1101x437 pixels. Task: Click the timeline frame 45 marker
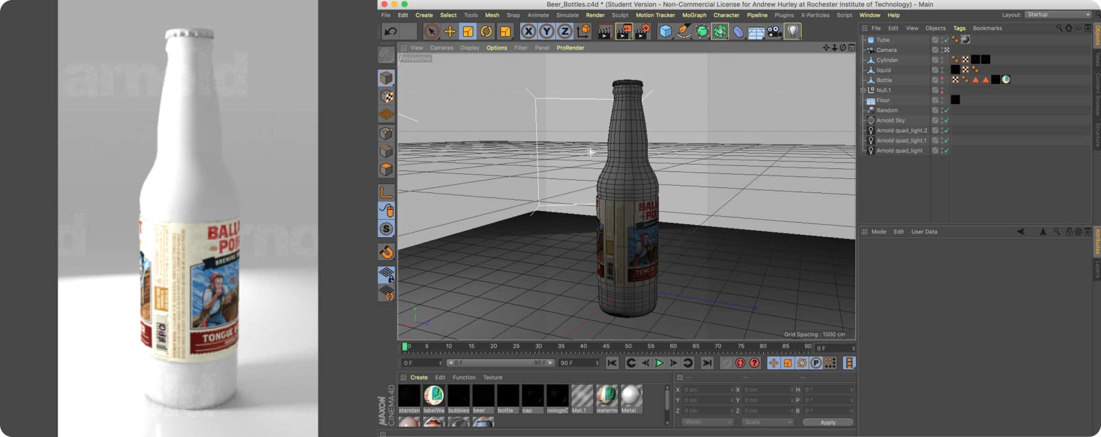tap(606, 347)
